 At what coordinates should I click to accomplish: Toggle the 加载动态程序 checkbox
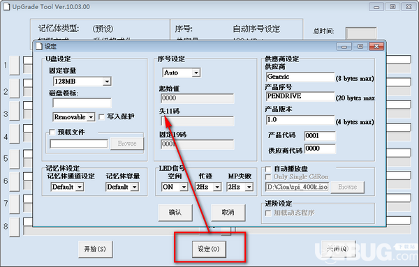point(267,213)
